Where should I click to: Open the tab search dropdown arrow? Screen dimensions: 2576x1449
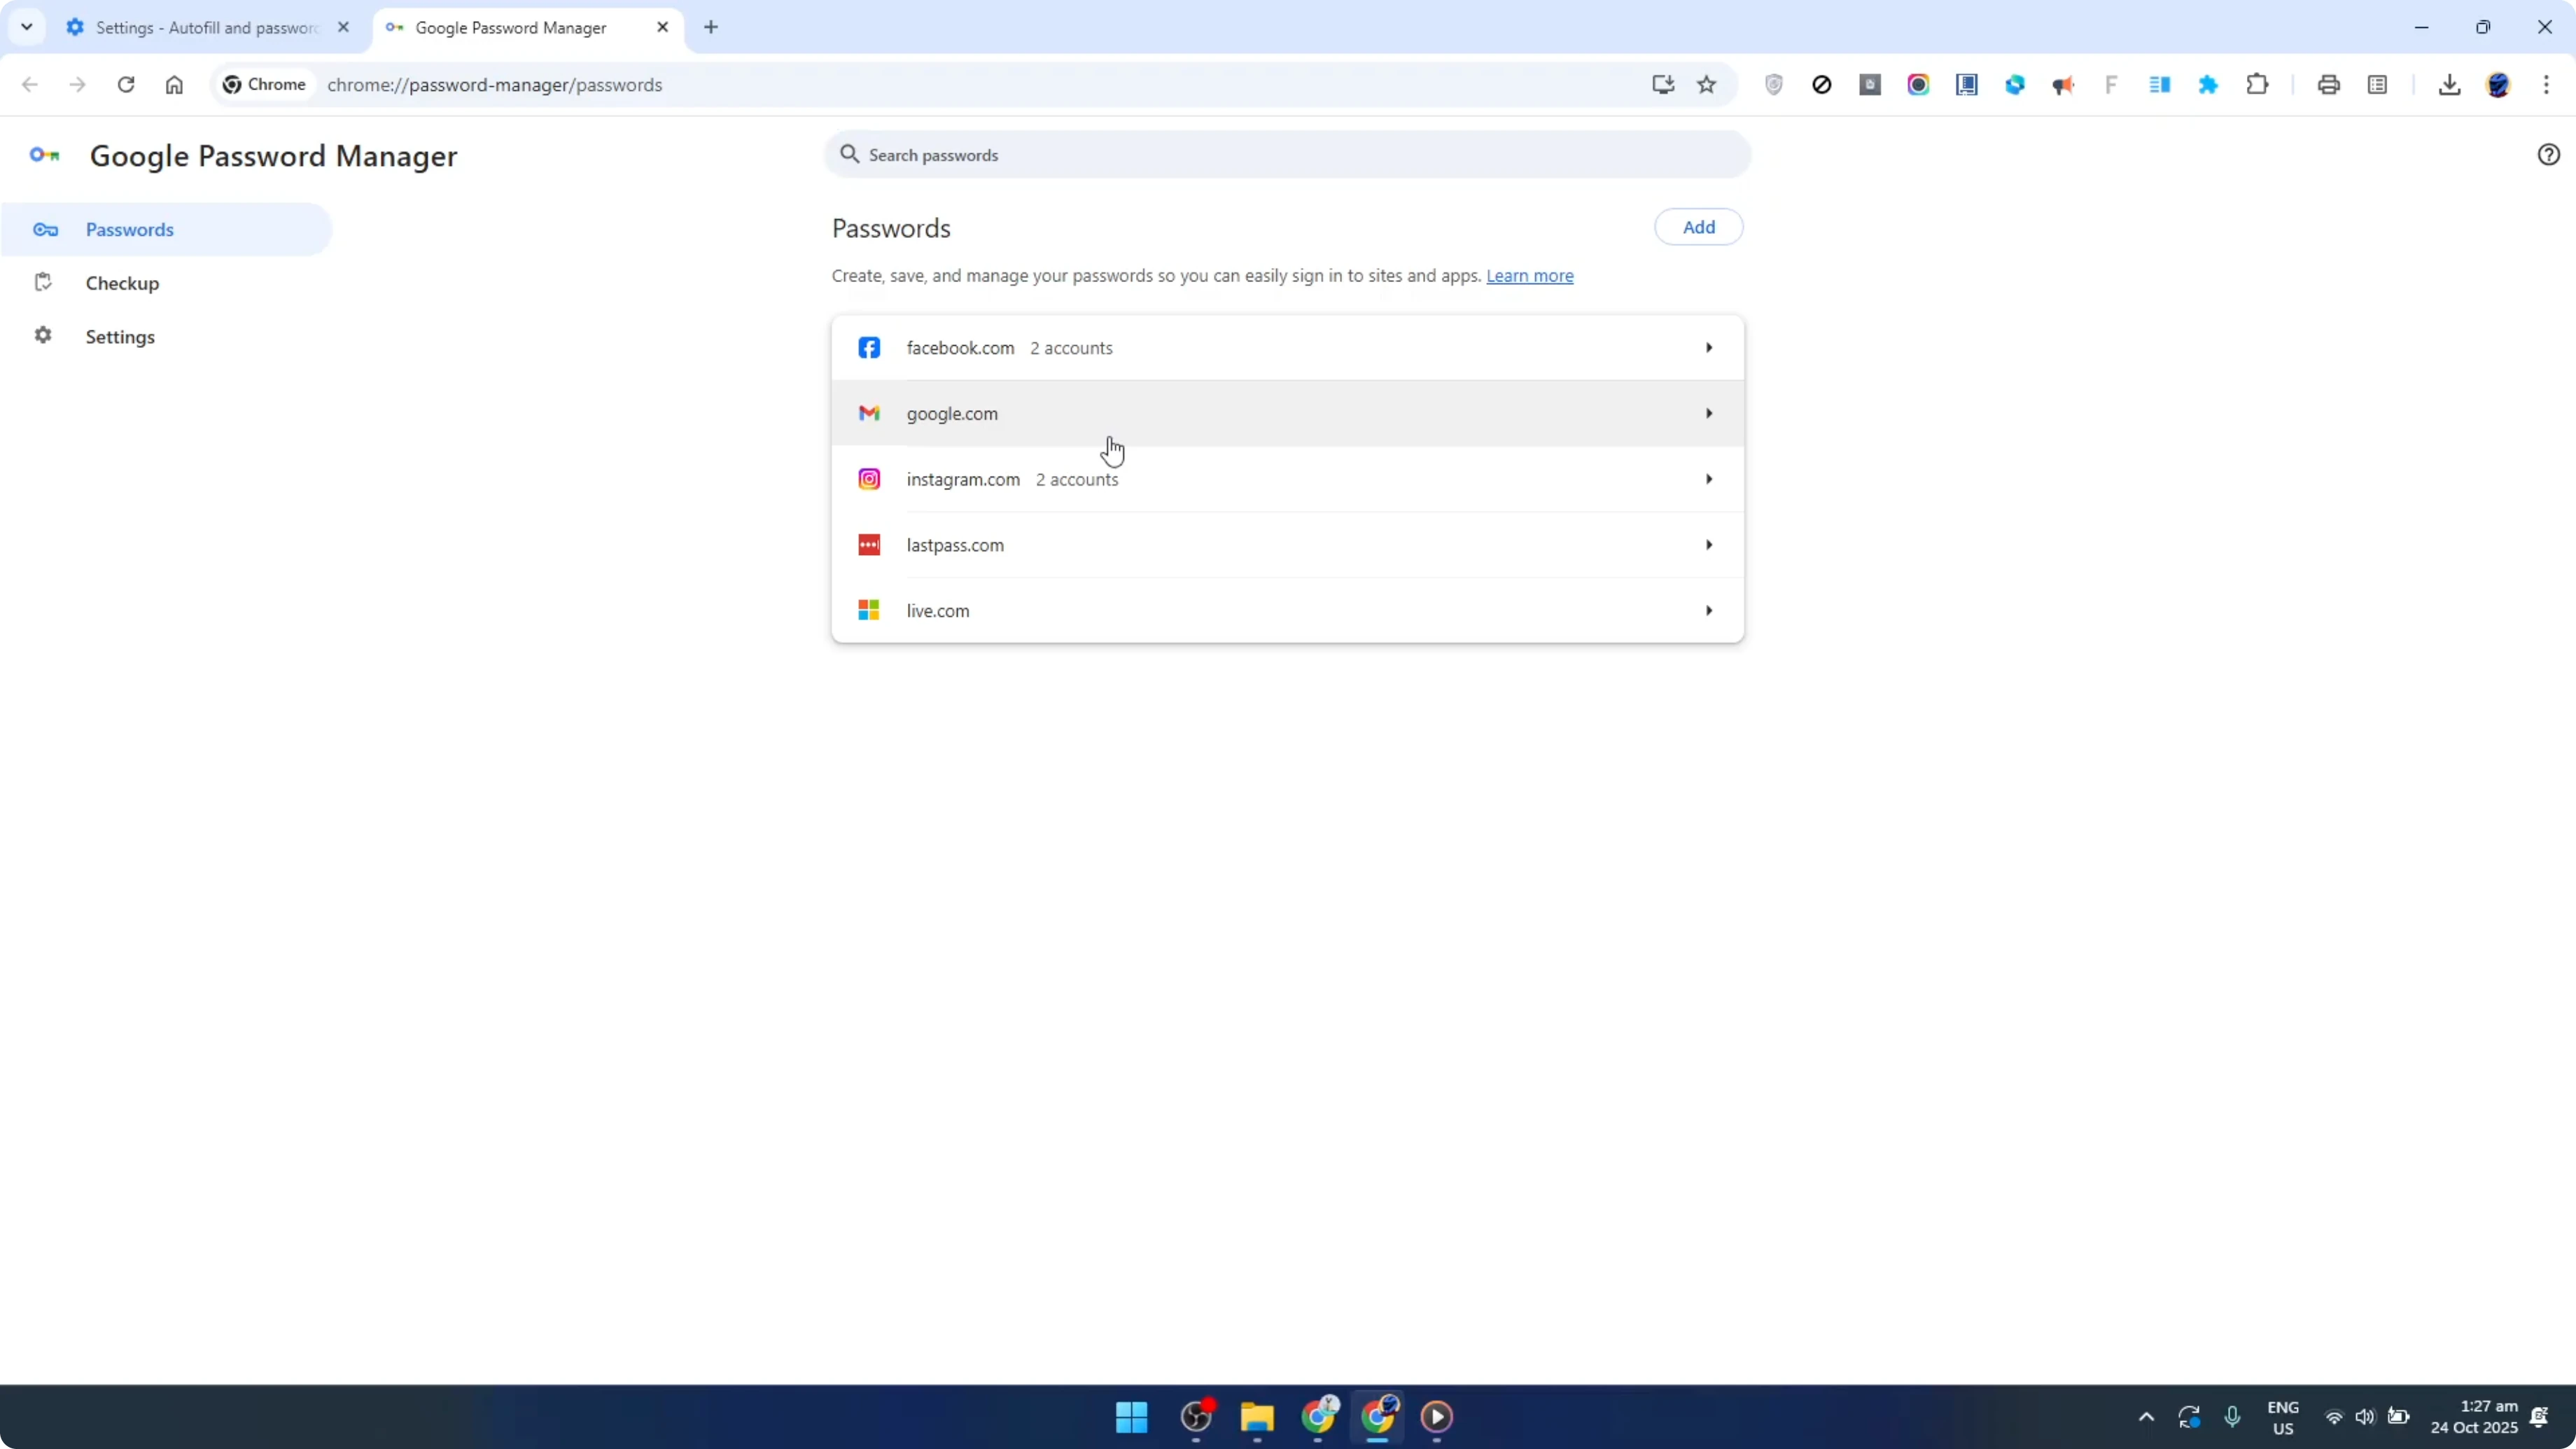click(x=27, y=27)
